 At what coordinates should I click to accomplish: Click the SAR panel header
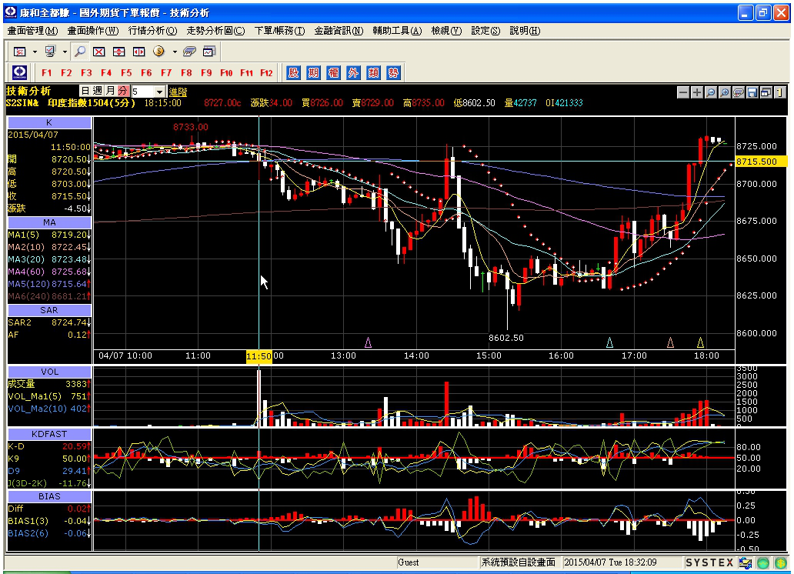click(x=49, y=310)
